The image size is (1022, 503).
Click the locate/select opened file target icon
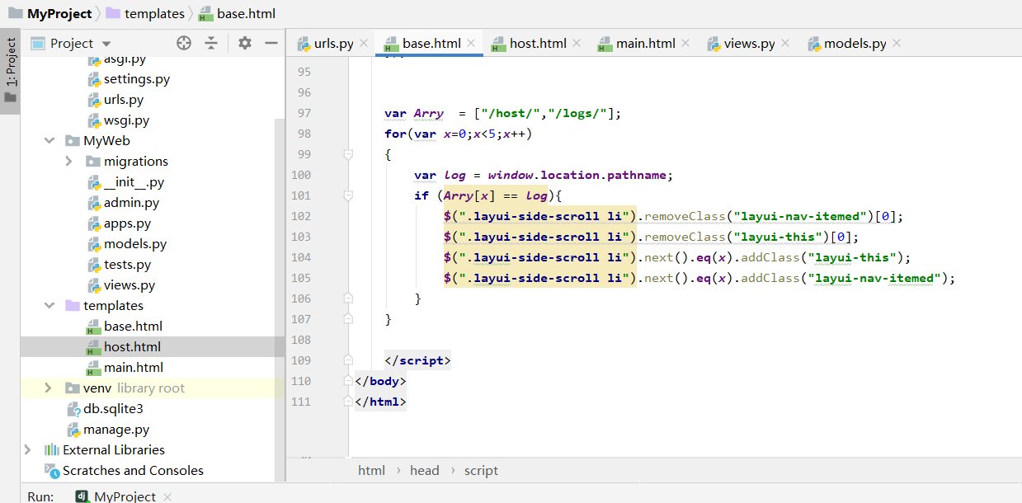[184, 43]
